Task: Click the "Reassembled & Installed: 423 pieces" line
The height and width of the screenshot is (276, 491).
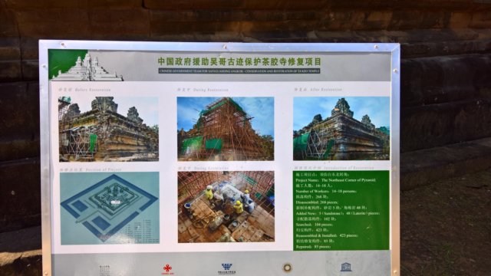Action: (327, 235)
